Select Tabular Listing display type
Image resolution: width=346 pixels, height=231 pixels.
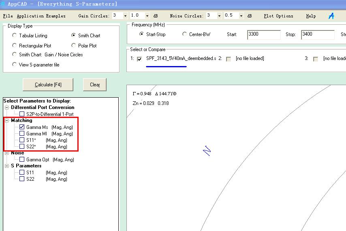click(14, 35)
